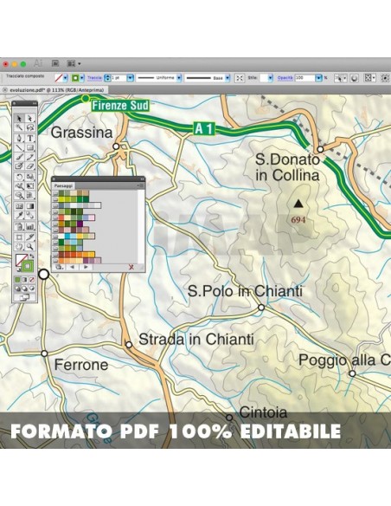Pick the Hand tool
391x506 pixels.
pos(19,247)
